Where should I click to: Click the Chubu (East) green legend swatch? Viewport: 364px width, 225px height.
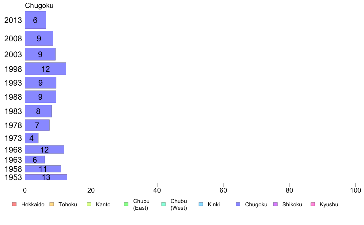(x=126, y=204)
